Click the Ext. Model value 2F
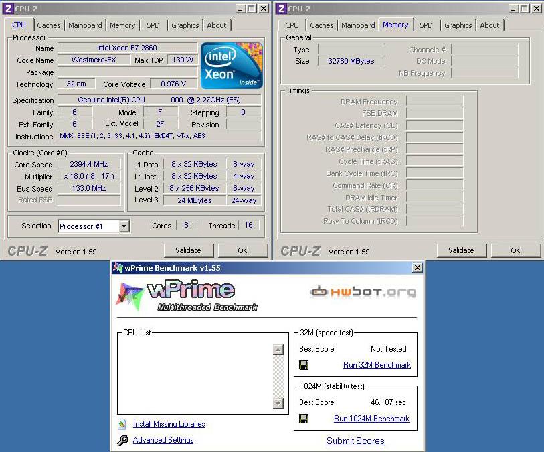544x452 pixels. coord(161,124)
